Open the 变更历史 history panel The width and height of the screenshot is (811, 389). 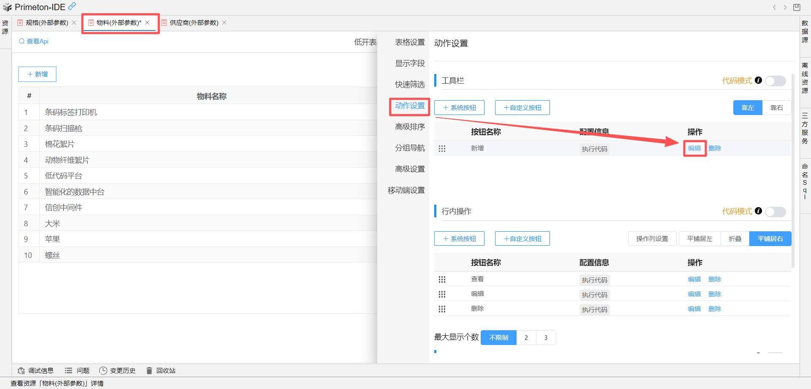(117, 371)
